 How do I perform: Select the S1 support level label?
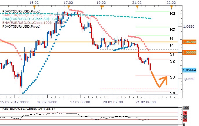click(x=172, y=54)
